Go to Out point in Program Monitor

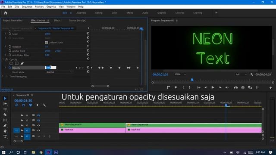click(x=227, y=87)
